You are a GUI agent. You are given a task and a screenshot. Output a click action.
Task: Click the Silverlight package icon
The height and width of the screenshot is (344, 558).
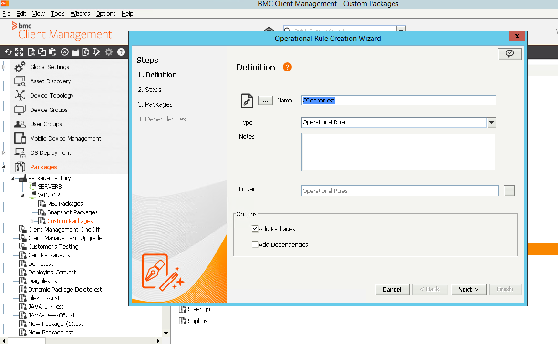click(183, 309)
